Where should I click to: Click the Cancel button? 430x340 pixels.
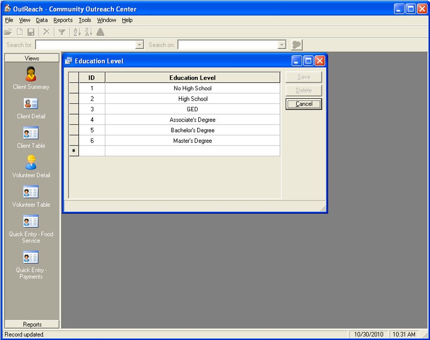click(304, 104)
